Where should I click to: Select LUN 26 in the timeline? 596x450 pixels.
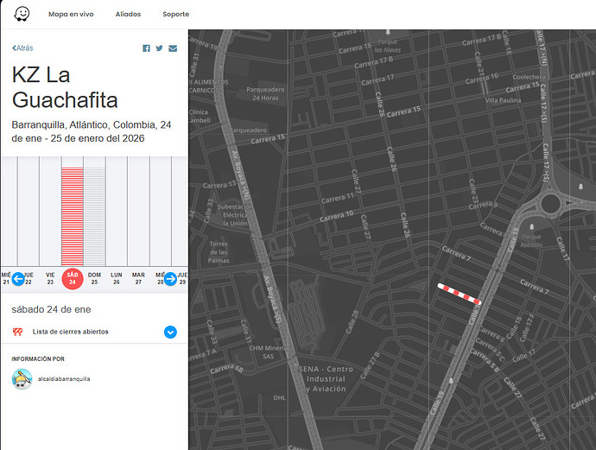(116, 278)
